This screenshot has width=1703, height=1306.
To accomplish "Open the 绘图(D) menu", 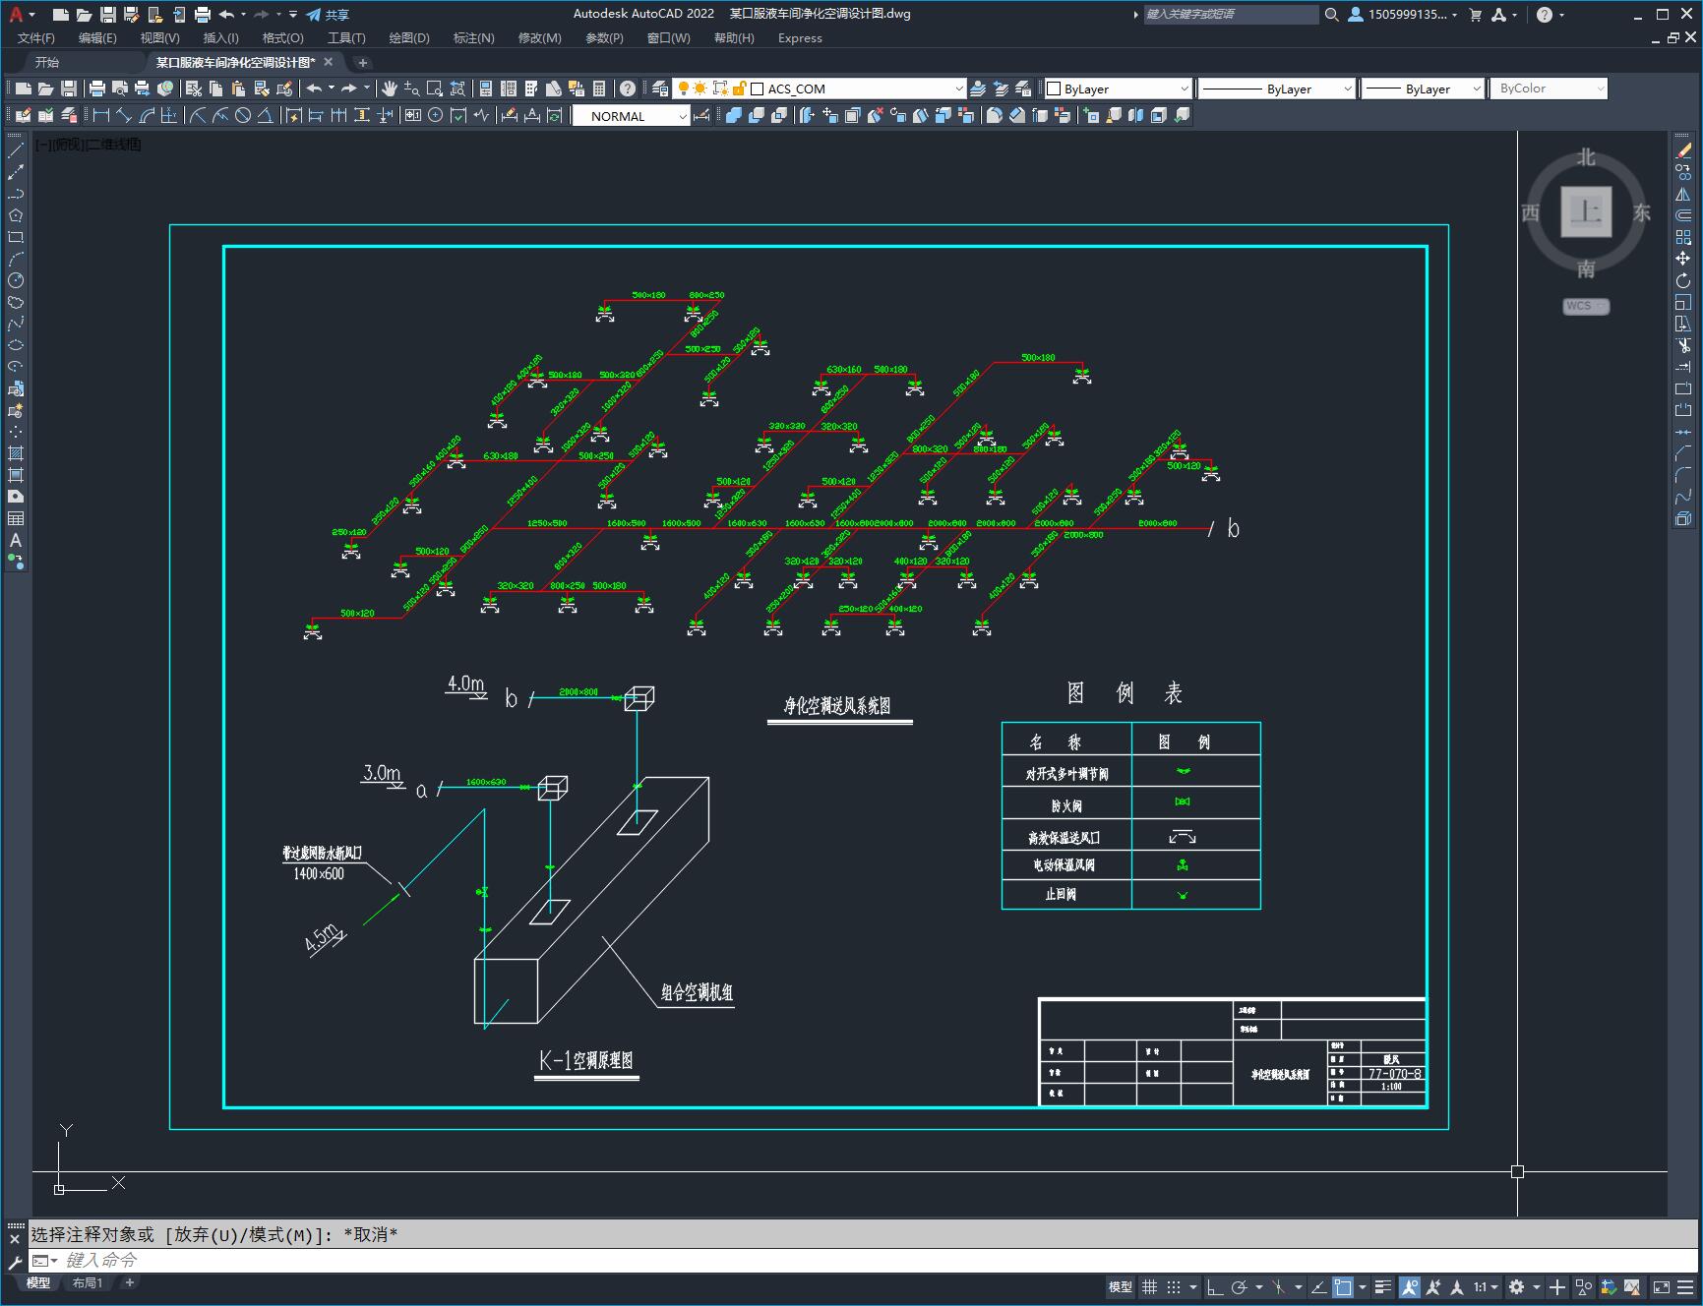I will [x=409, y=37].
